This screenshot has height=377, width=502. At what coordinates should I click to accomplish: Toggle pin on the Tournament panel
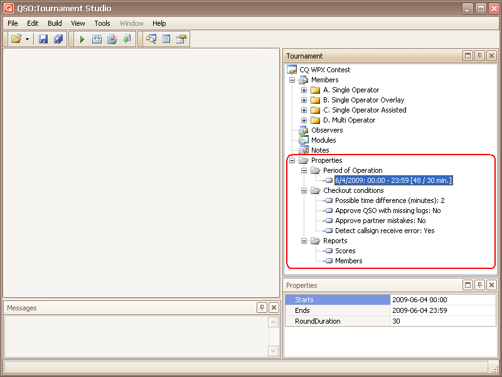479,56
